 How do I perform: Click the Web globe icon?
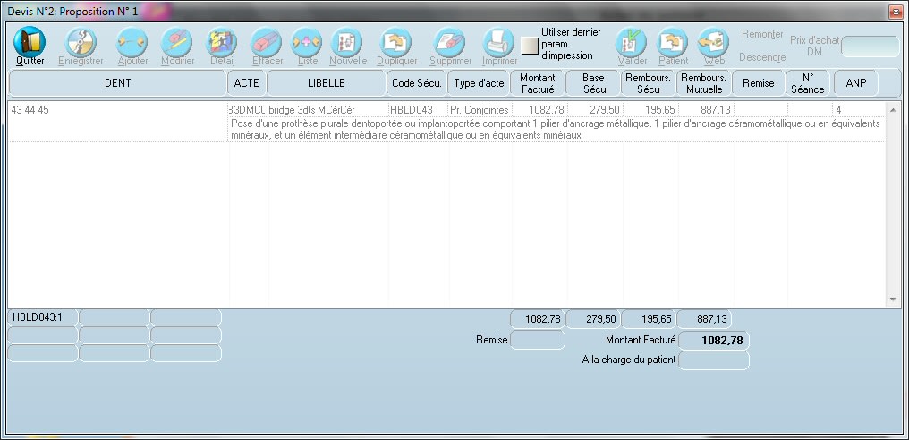click(x=713, y=43)
